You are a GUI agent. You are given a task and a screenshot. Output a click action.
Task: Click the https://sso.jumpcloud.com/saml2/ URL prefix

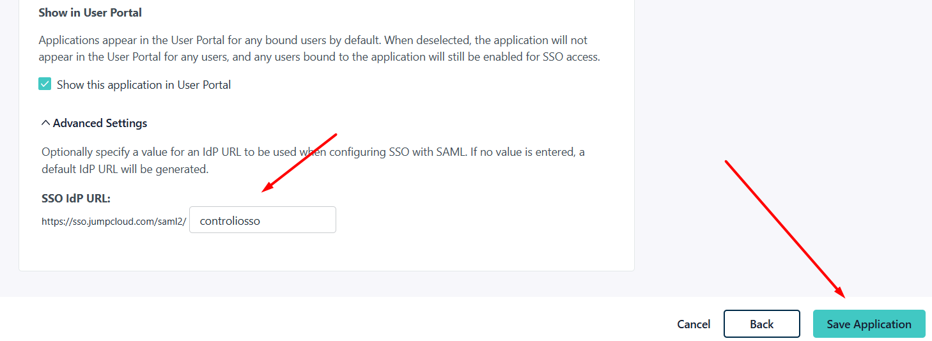[114, 222]
